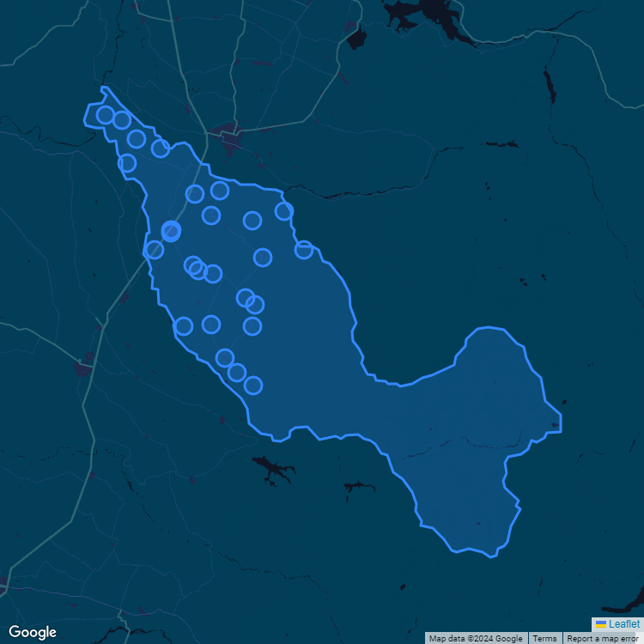The height and width of the screenshot is (644, 644).
Task: Click Report a map error link
Action: pos(602,638)
